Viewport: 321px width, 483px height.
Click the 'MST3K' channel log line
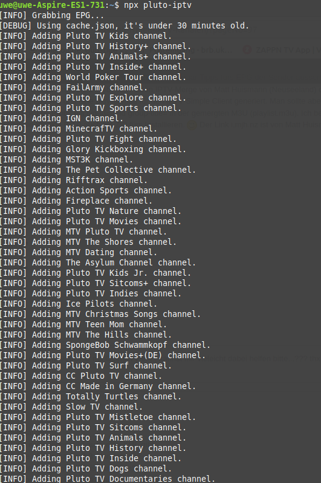pyautogui.click(x=66, y=159)
